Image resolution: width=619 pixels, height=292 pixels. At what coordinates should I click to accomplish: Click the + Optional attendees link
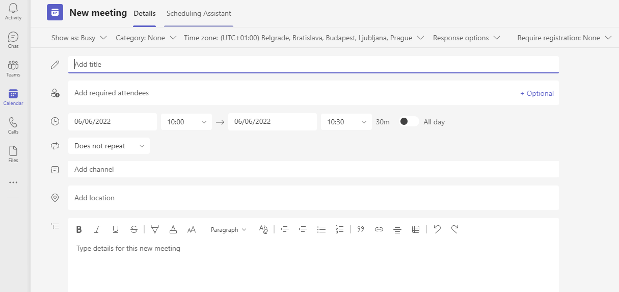[536, 93]
